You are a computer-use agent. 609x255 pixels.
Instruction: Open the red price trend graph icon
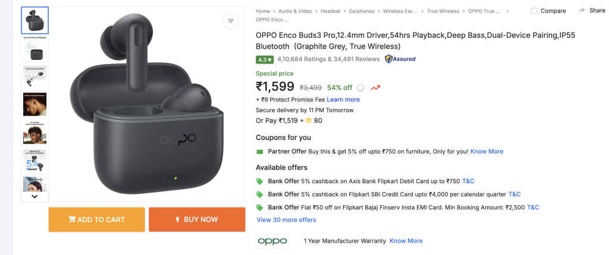click(375, 88)
